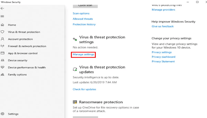Click the Account protection person icon
207x118 pixels.
coord(3,39)
